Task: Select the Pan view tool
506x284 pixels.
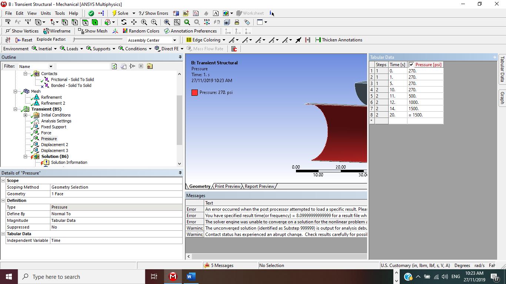Action: 134,22
